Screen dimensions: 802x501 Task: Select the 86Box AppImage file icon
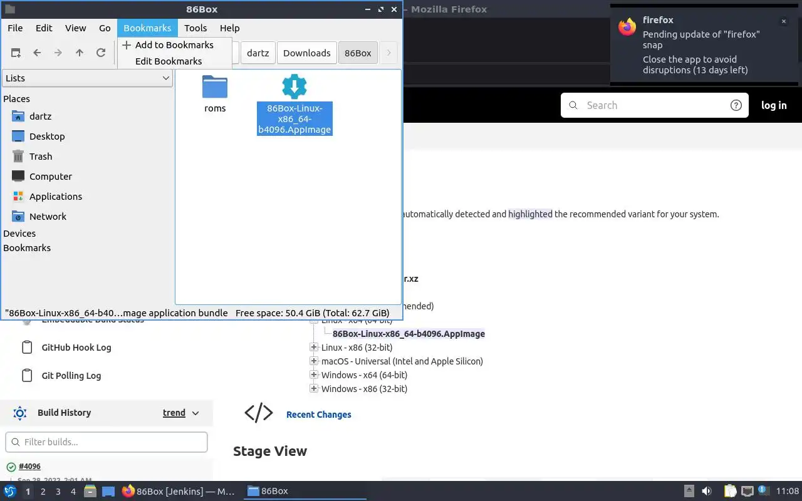[x=294, y=87]
